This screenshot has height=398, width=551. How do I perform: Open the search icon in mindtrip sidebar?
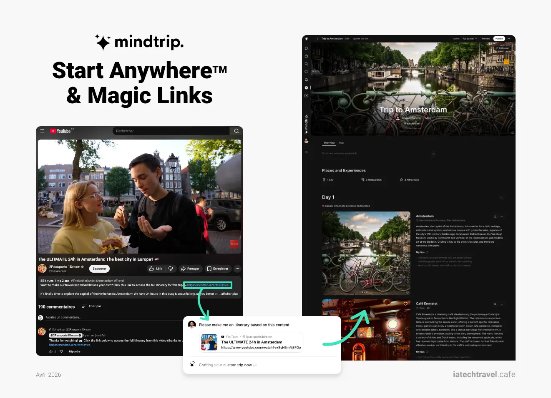(306, 64)
